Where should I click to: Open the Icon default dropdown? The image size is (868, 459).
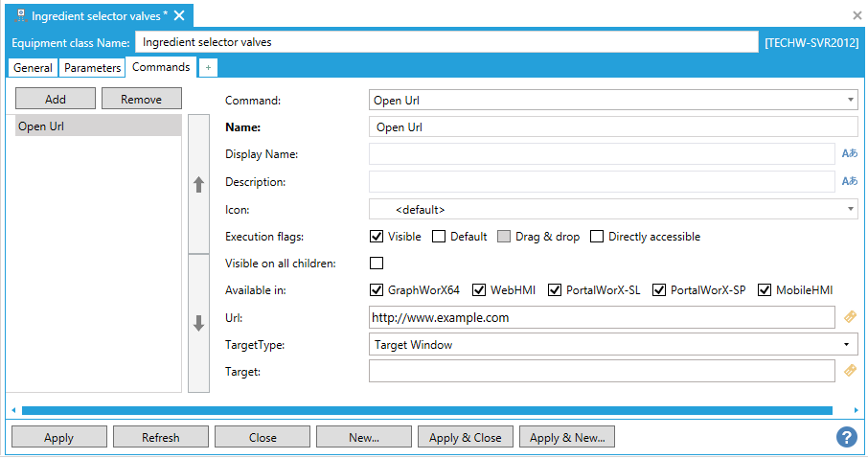point(851,209)
